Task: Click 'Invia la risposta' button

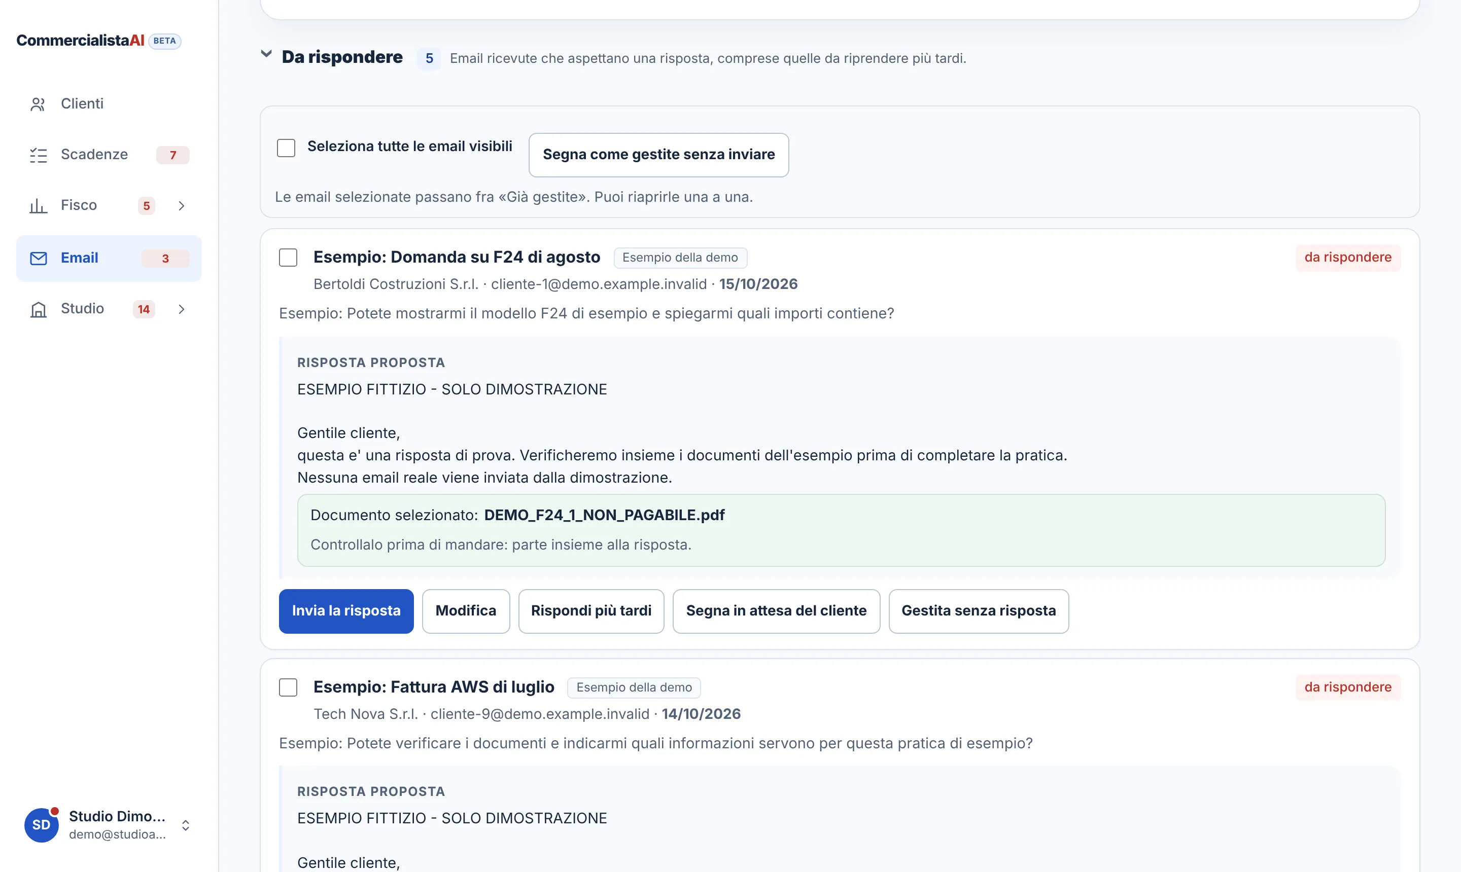Action: (346, 611)
